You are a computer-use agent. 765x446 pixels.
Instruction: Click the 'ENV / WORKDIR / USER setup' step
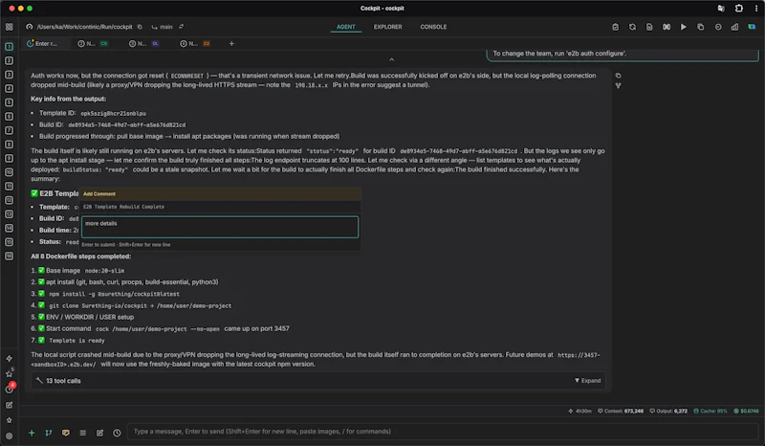pos(90,317)
